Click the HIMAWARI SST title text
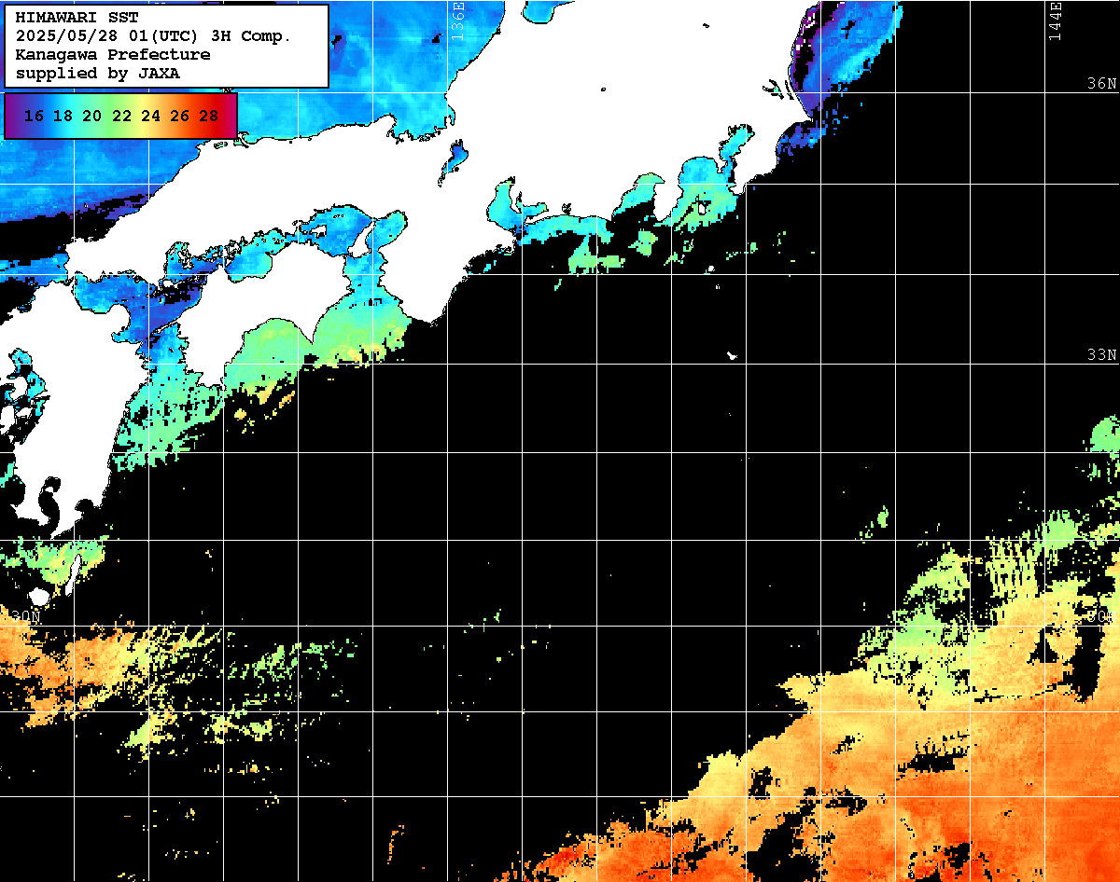 (77, 18)
